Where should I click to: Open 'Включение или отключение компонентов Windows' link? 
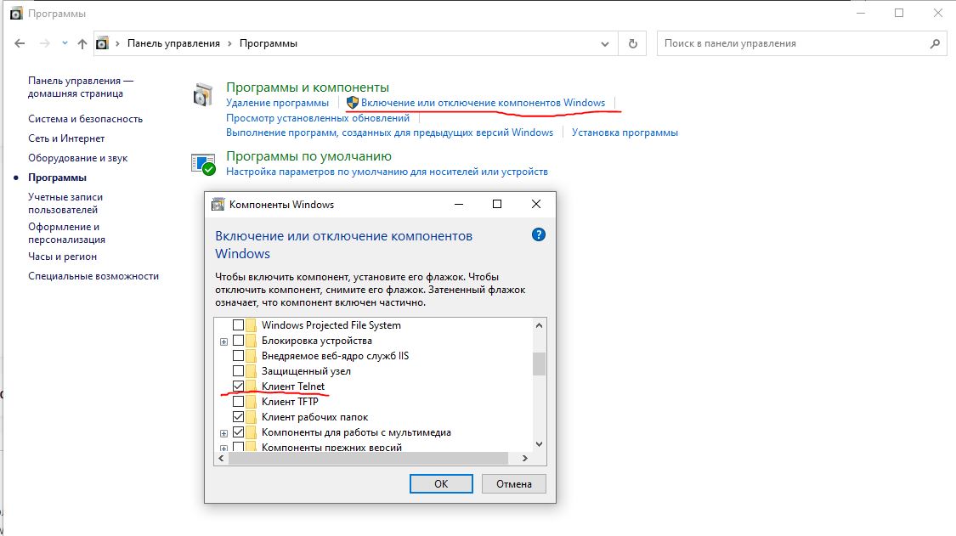click(483, 103)
